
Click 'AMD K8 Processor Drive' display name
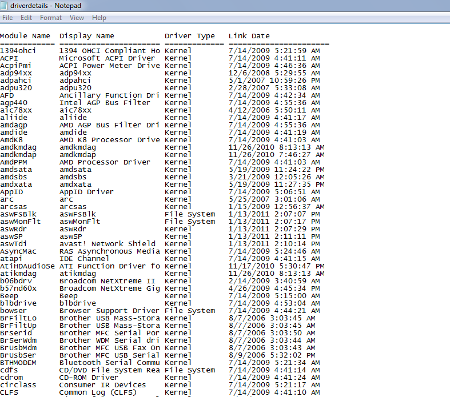110,140
